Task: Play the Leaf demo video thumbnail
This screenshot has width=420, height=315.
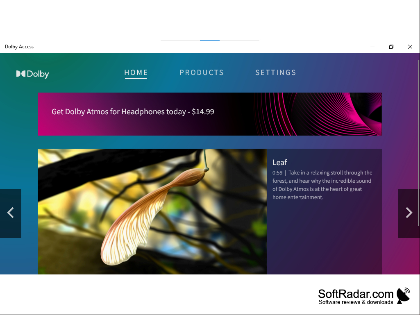Action: coord(152,211)
